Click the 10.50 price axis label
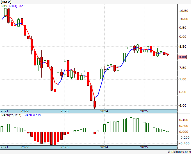191x154 pixels. click(x=184, y=11)
